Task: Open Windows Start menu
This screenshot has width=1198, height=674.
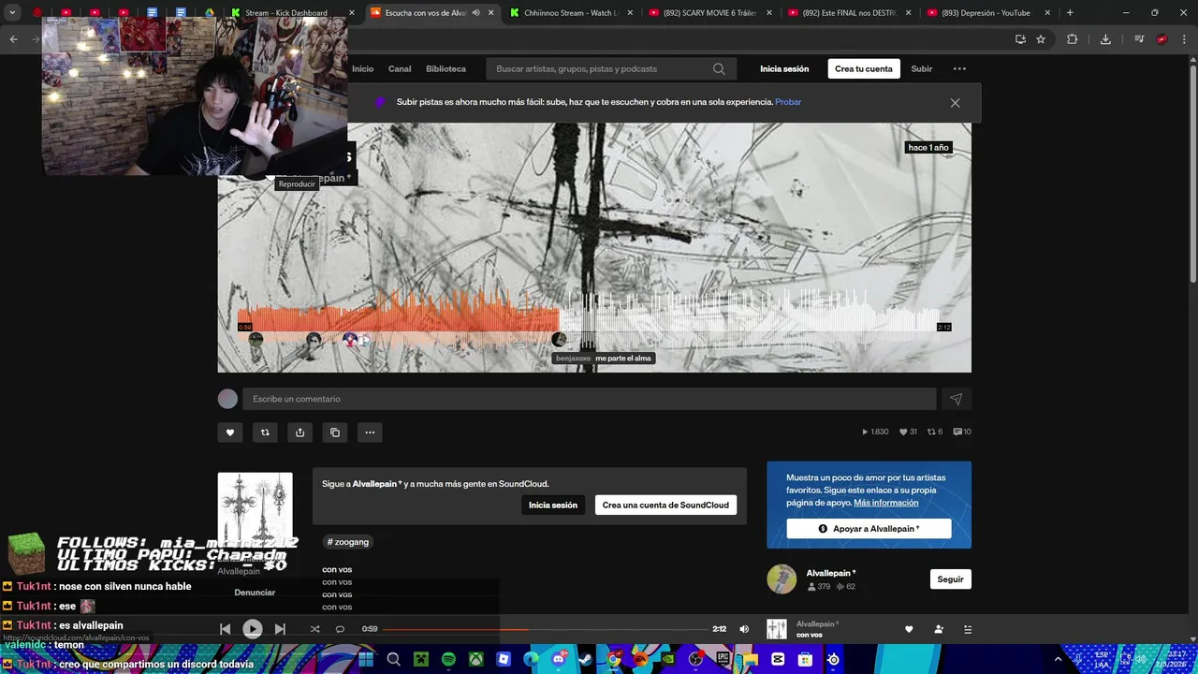Action: (366, 660)
